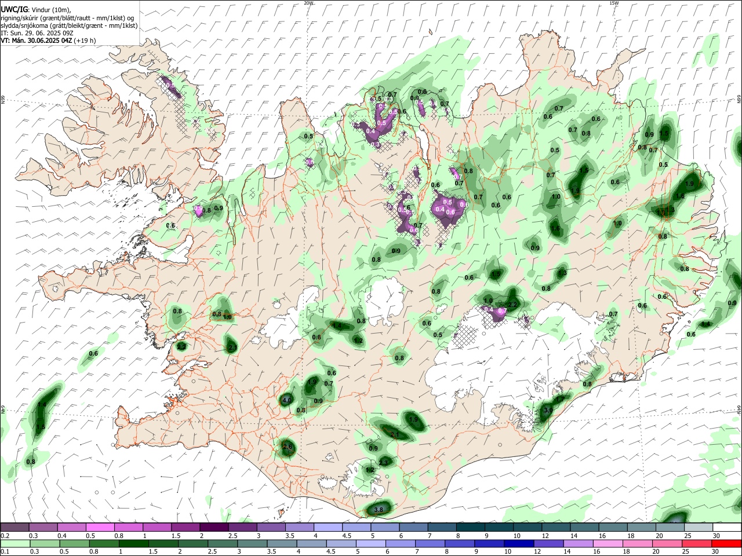742x556 pixels.
Task: Click the bright pink swatch in top color scale
Action: (100, 527)
